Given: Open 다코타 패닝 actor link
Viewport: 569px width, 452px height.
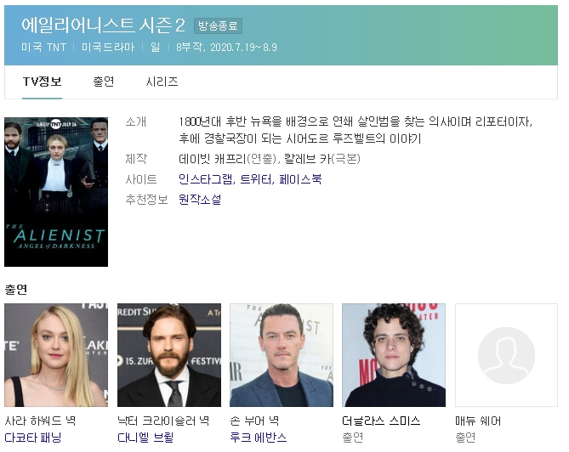Looking at the screenshot, I should 33,438.
